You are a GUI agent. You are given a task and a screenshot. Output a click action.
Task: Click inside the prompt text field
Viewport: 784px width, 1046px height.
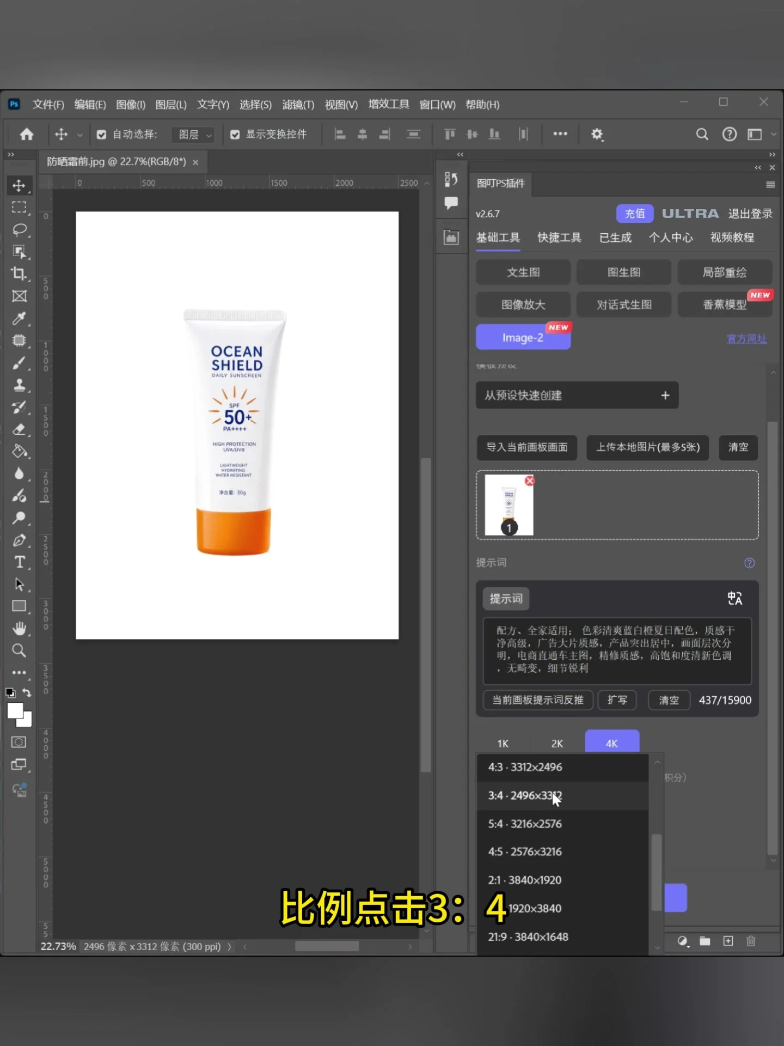617,650
